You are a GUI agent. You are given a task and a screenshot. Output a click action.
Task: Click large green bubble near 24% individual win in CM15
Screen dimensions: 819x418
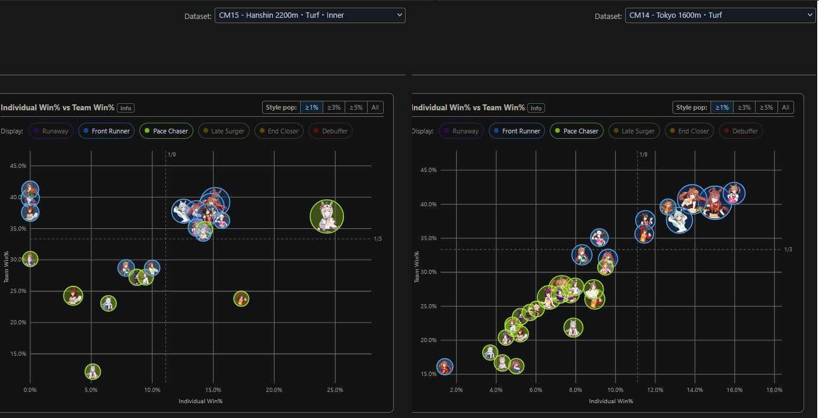pyautogui.click(x=327, y=216)
